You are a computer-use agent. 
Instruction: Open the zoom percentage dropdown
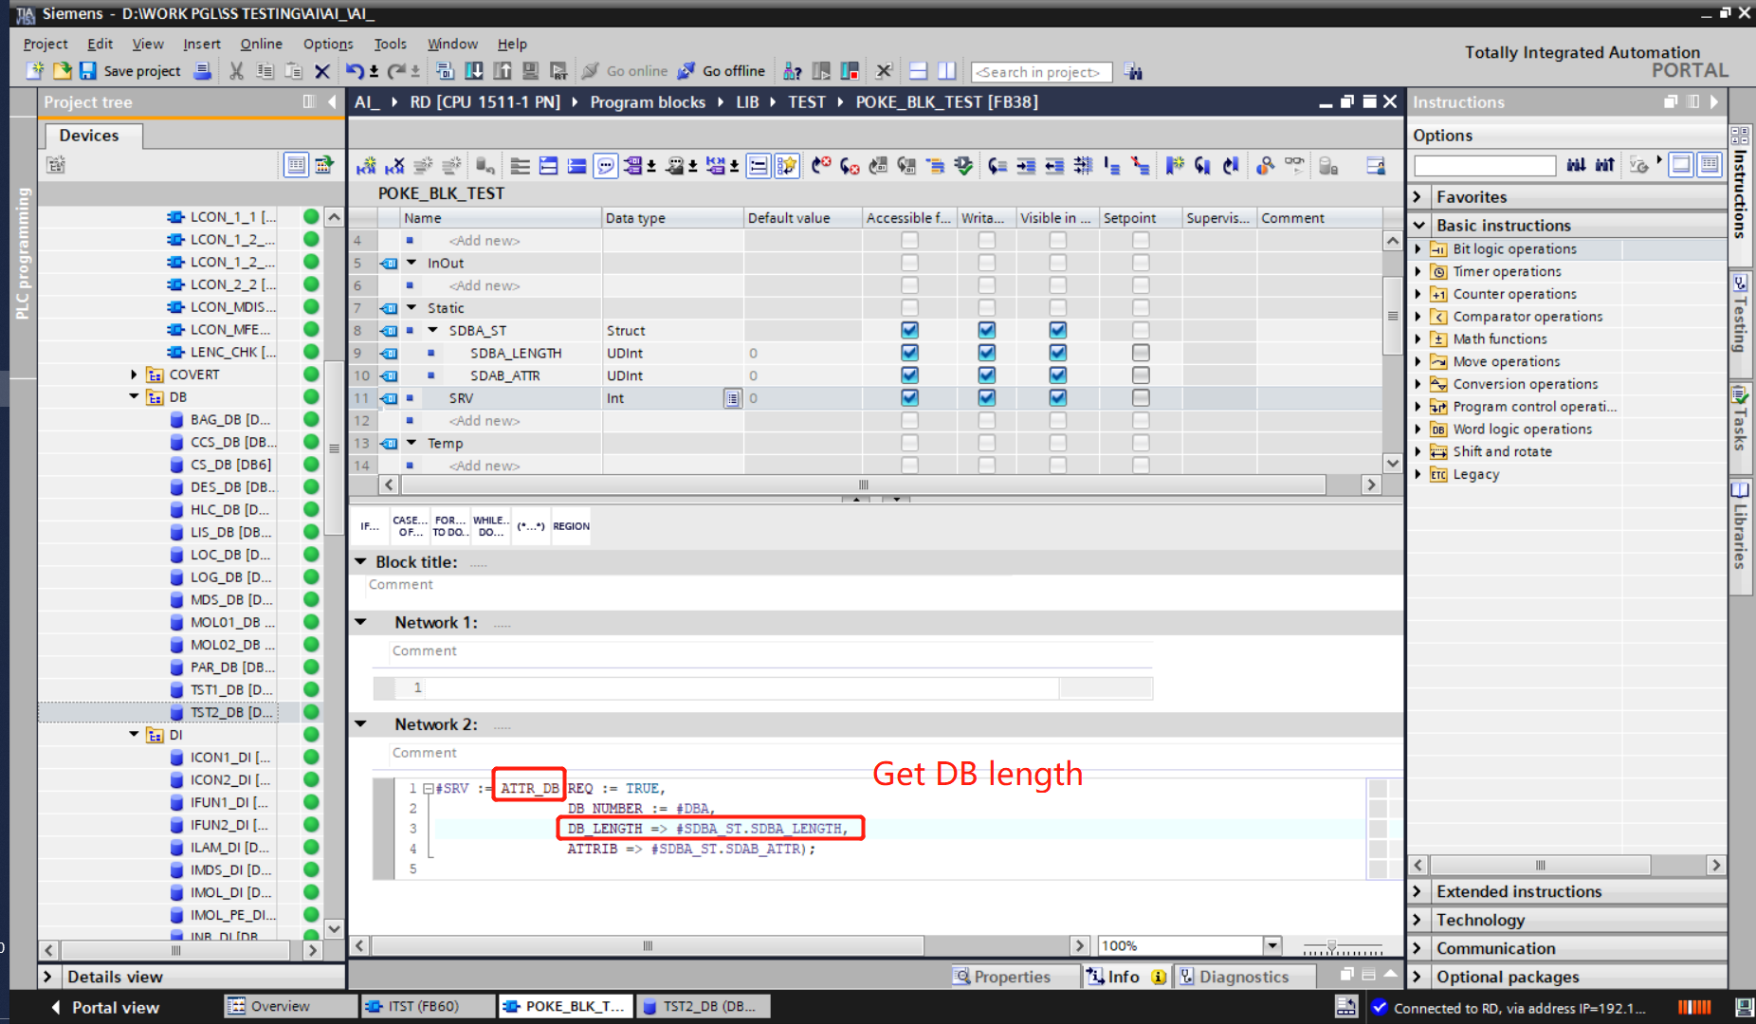(x=1271, y=945)
